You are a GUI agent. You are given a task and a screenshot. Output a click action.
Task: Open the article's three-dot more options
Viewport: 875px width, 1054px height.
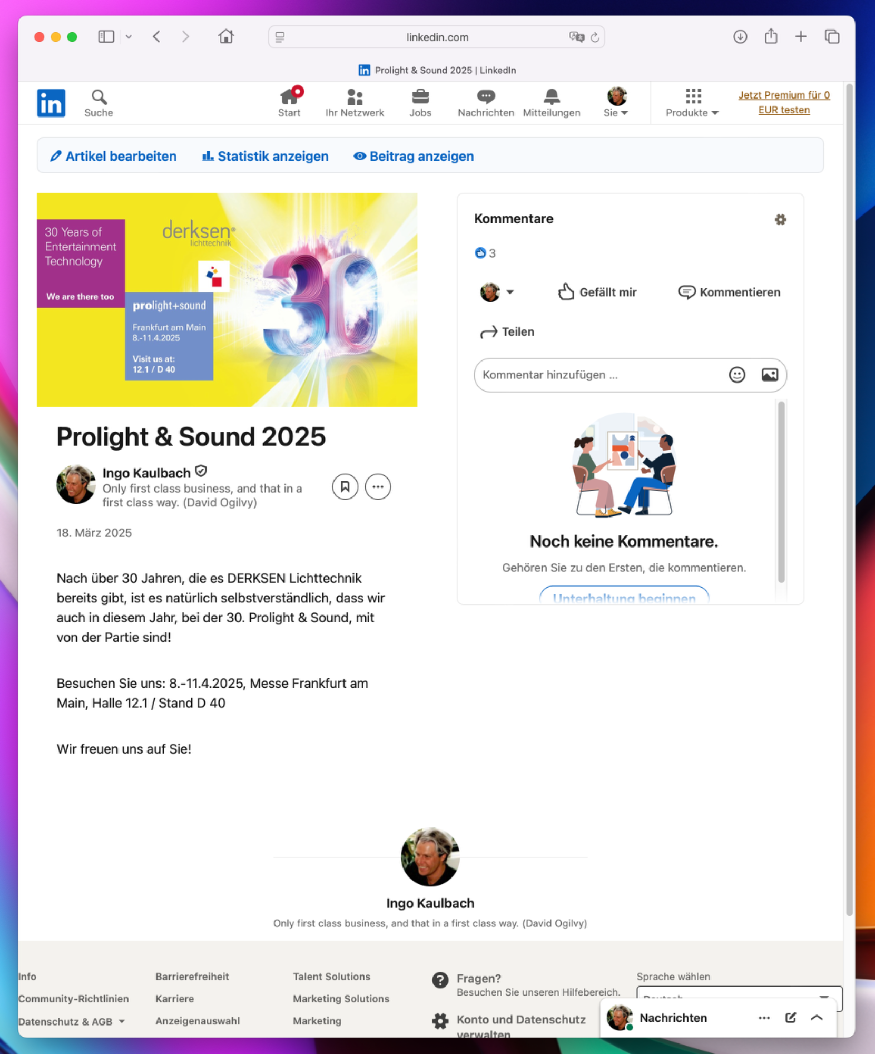[378, 486]
